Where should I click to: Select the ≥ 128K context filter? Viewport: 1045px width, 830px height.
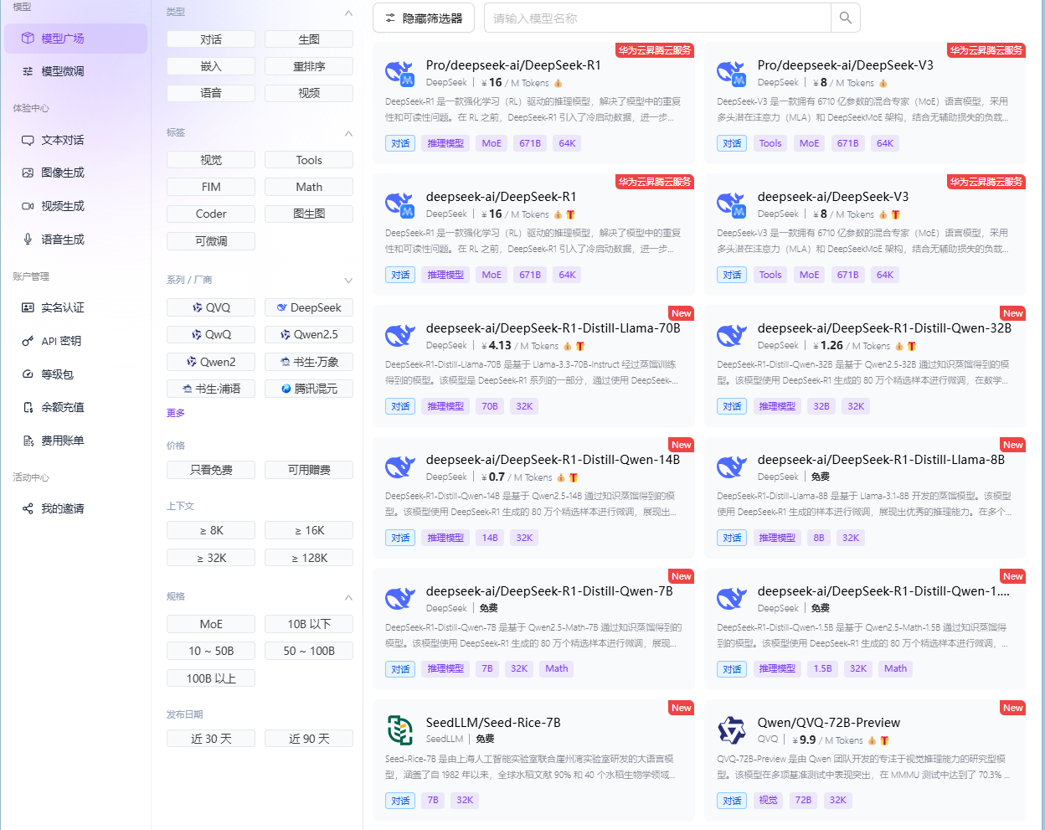[309, 558]
